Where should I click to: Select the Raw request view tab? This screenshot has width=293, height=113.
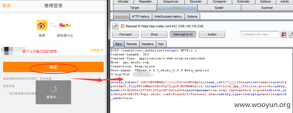[119, 44]
